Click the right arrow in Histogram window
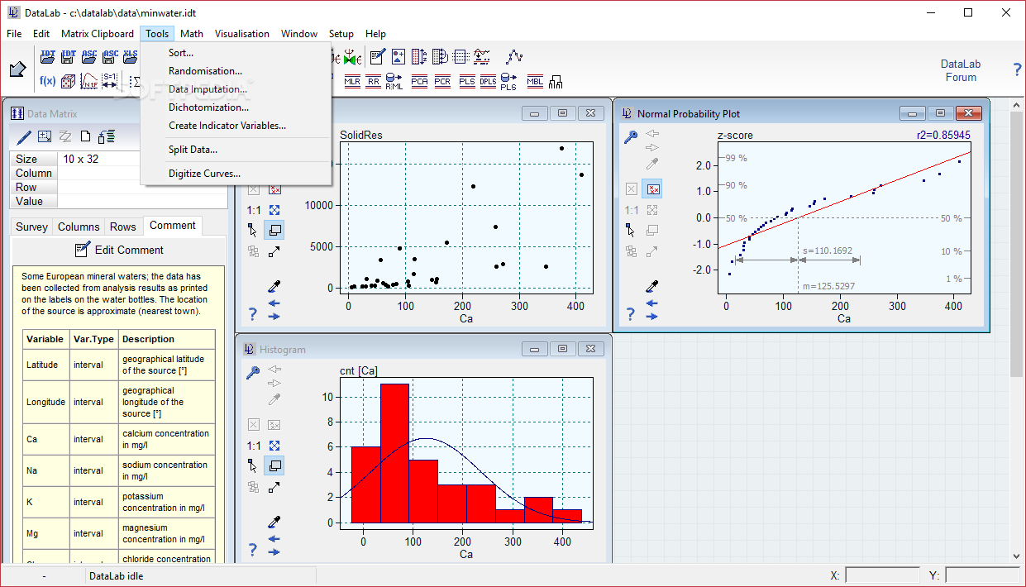Image resolution: width=1026 pixels, height=587 pixels. pyautogui.click(x=274, y=552)
